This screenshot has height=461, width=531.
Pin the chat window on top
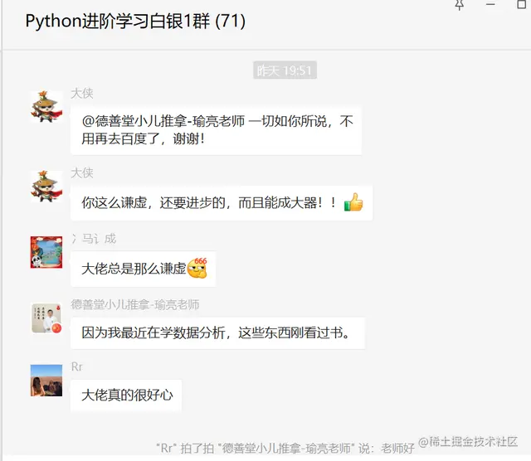[x=459, y=5]
